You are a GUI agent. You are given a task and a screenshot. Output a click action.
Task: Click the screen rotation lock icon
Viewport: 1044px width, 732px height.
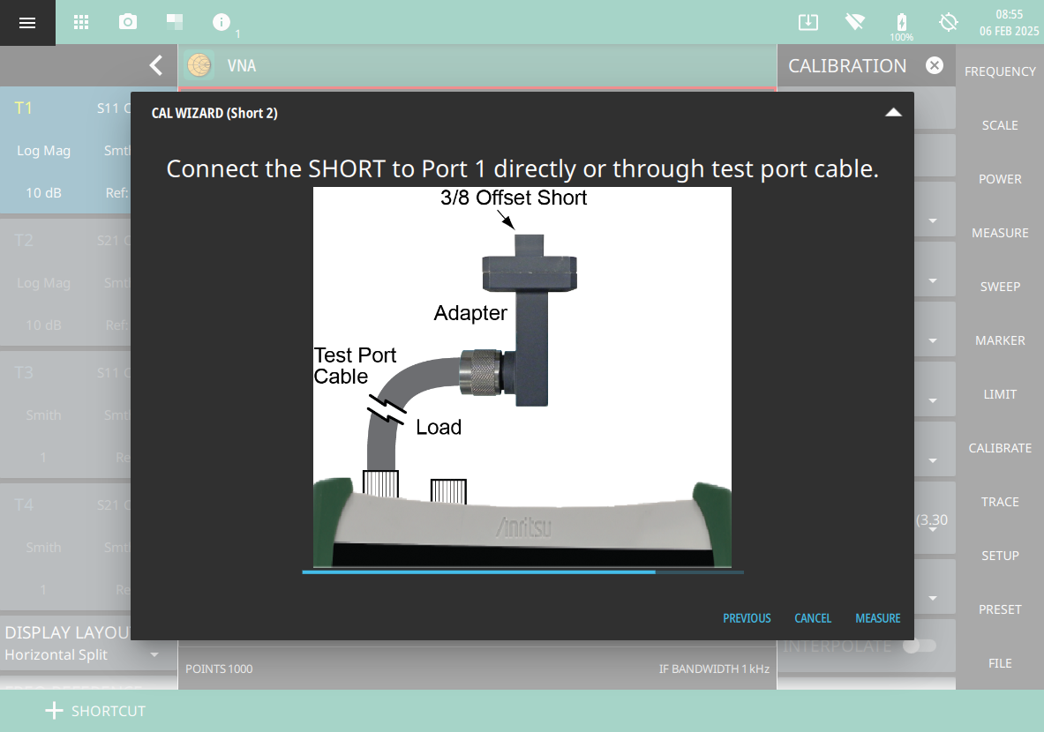click(x=949, y=23)
